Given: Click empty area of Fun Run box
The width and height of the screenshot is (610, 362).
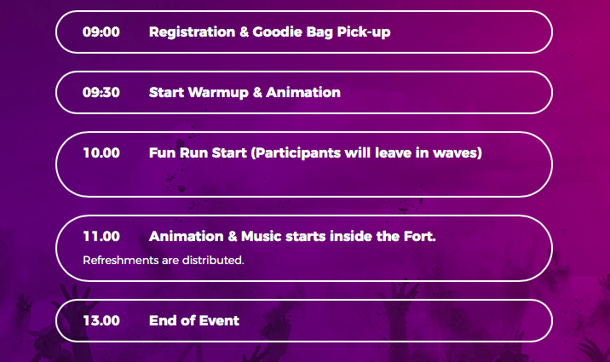Looking at the screenshot, I should [x=303, y=179].
